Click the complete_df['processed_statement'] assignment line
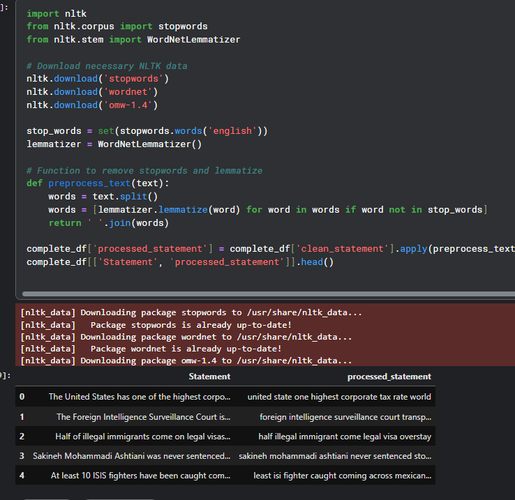Image resolution: width=515 pixels, height=500 pixels. (x=271, y=249)
